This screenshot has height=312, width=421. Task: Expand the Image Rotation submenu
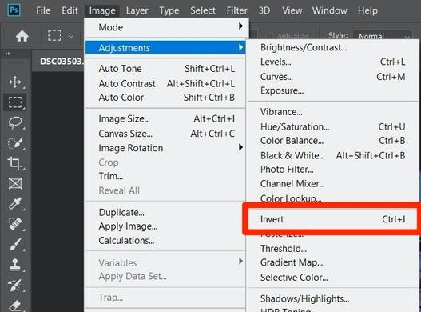tap(165, 148)
